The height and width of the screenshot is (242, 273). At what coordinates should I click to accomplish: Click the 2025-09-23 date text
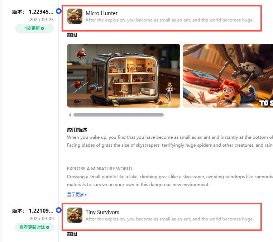(42, 19)
